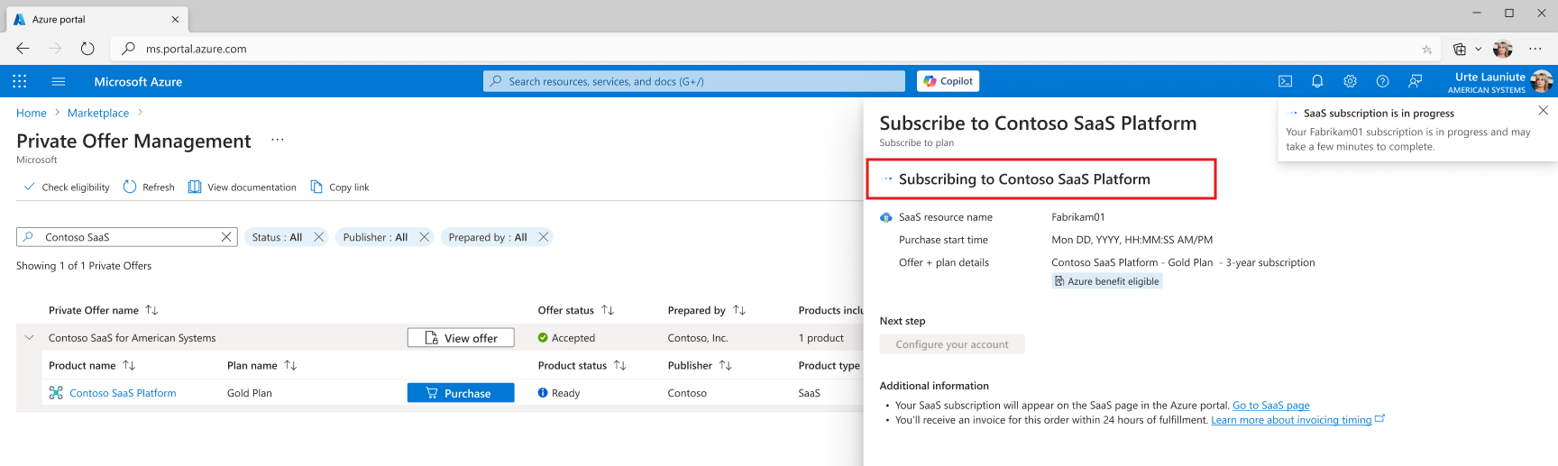Click the Copilot button
This screenshot has width=1558, height=466.
click(948, 81)
